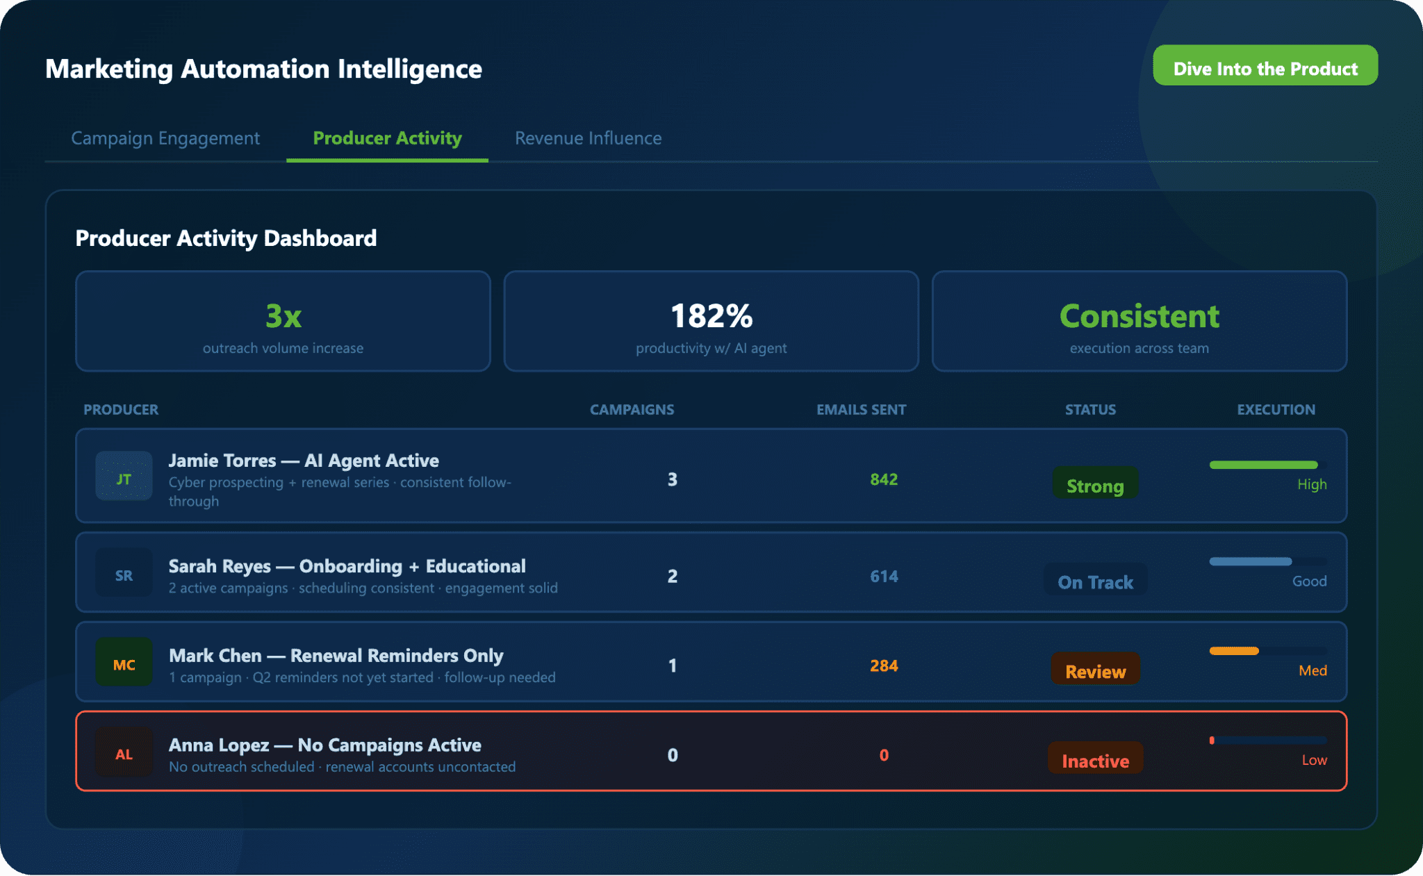This screenshot has height=876, width=1423.
Task: Open the Revenue Influence tab
Action: [588, 138]
